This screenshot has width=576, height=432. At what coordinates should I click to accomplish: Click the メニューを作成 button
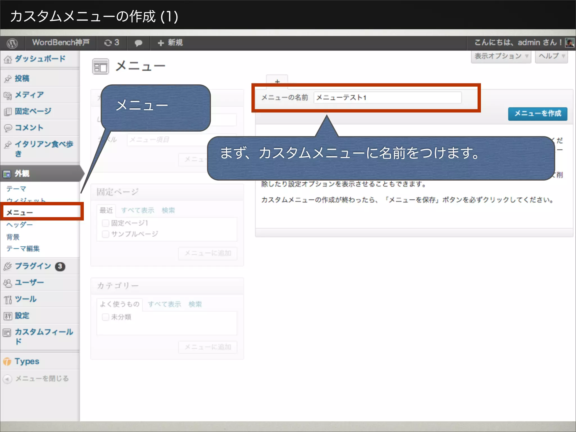point(537,114)
